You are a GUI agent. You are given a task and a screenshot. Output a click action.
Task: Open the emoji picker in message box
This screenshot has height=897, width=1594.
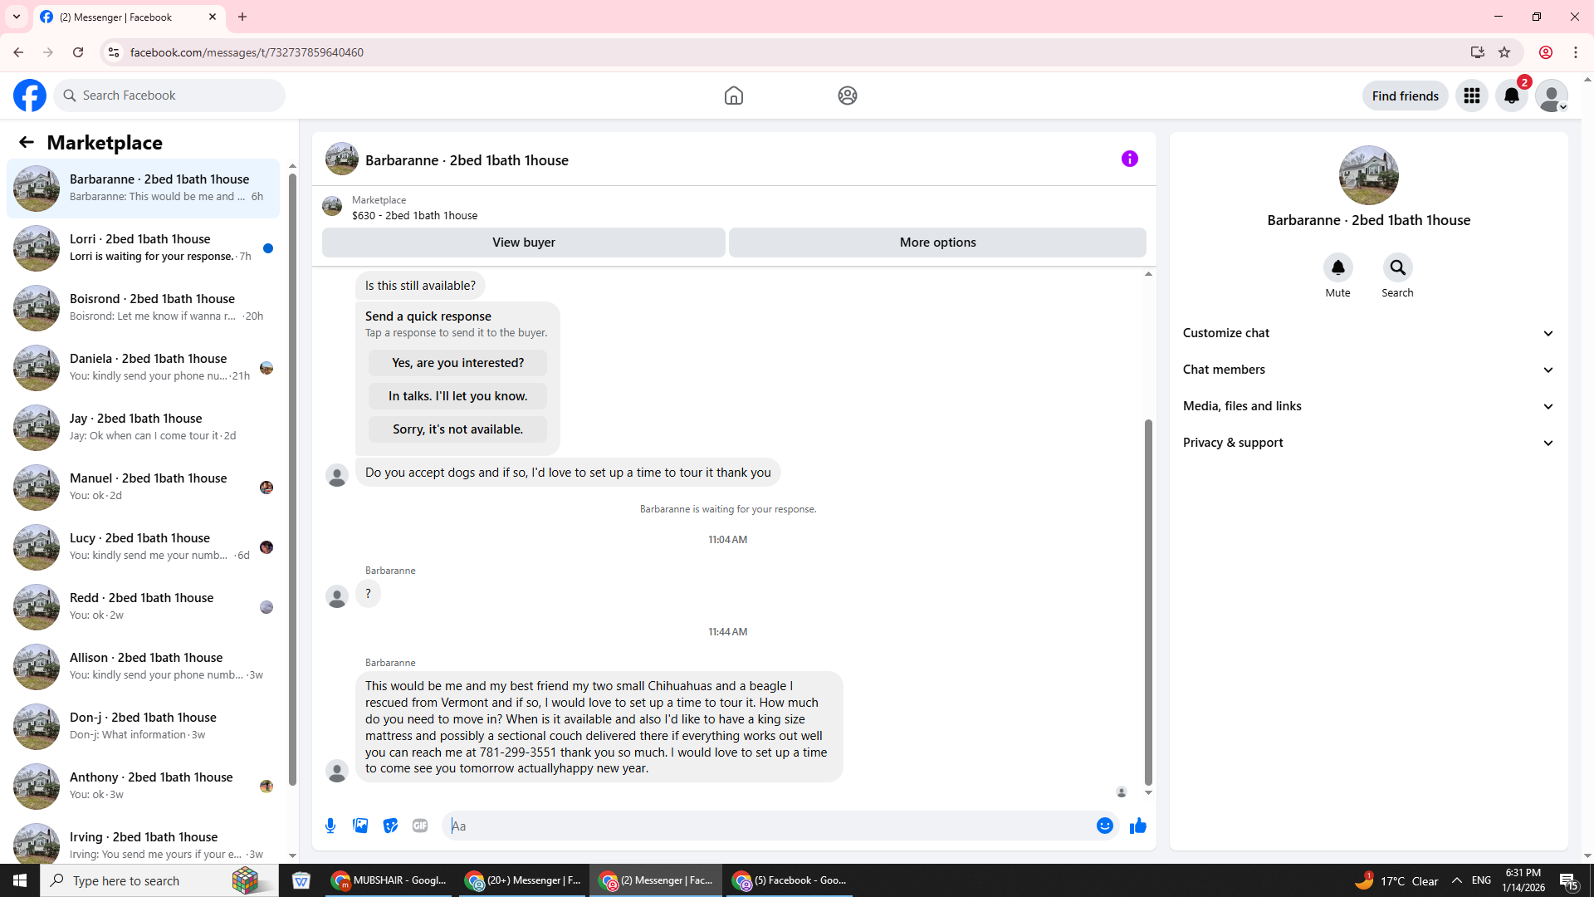pos(1104,826)
